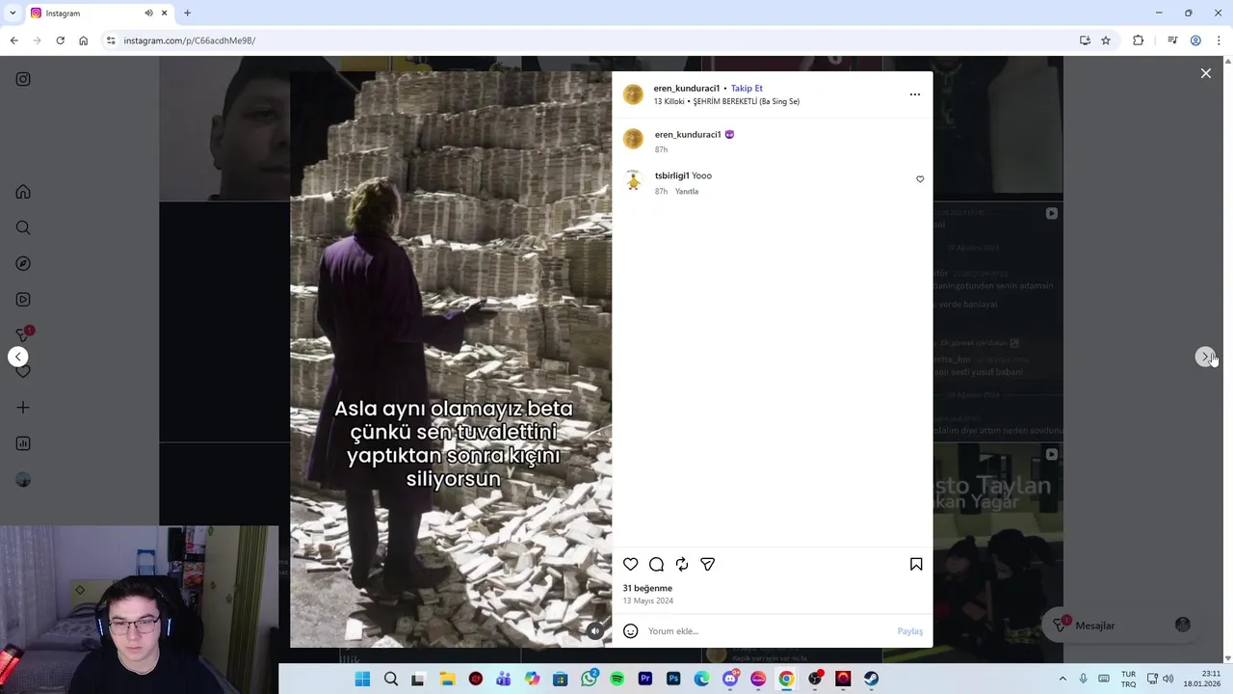Show hidden tray icons chevron
The width and height of the screenshot is (1233, 694).
(x=1062, y=680)
